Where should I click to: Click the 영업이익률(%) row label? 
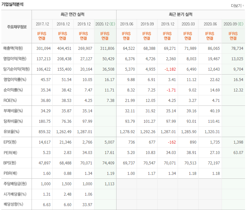point(15,79)
